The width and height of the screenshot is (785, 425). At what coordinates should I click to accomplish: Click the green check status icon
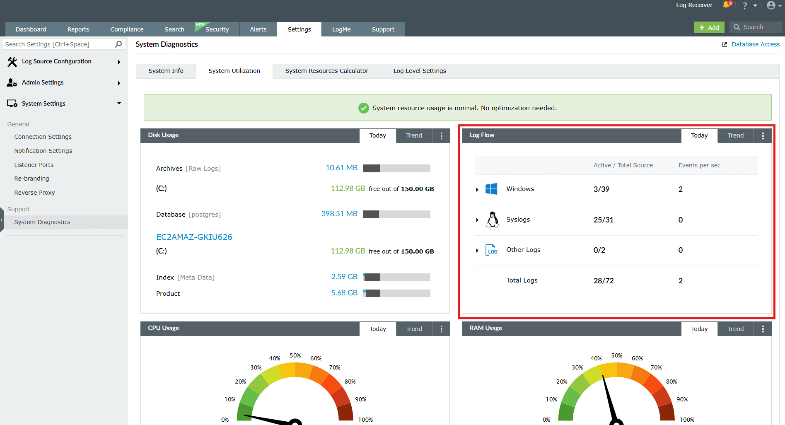363,108
